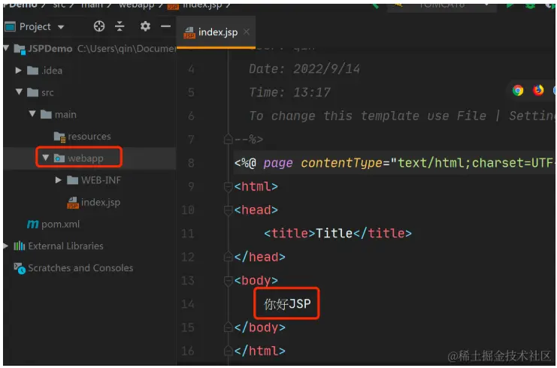Viewport: 557px width, 368px height.
Task: Select the .idea folder label
Action: tap(52, 71)
